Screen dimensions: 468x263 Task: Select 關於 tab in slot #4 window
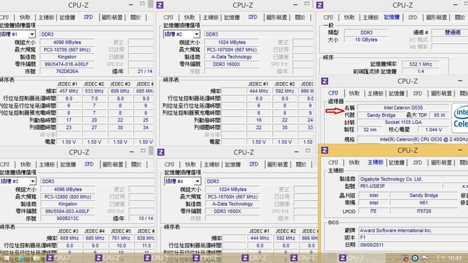pos(301,164)
